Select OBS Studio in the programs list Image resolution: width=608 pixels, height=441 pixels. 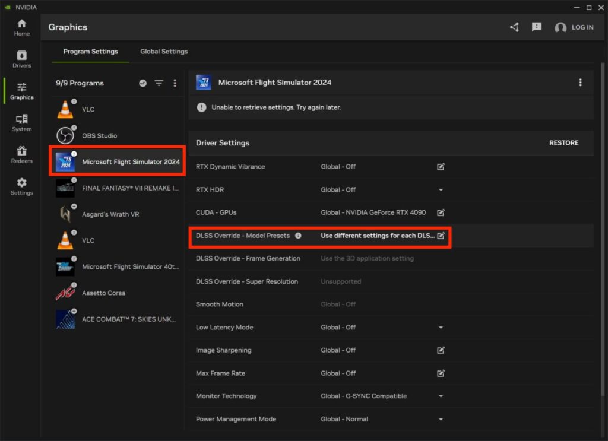click(x=118, y=136)
